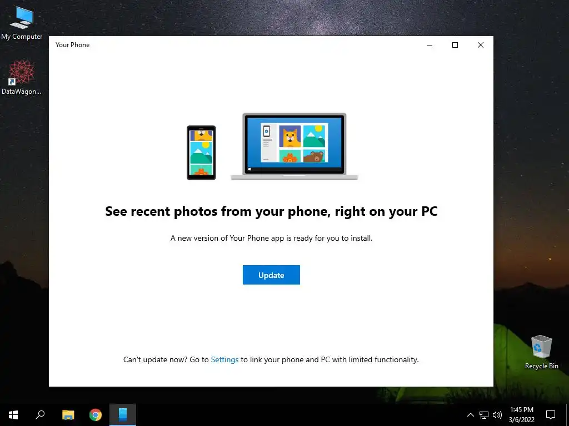The image size is (569, 426).
Task: Open the Settings link in Your Phone
Action: click(224, 359)
